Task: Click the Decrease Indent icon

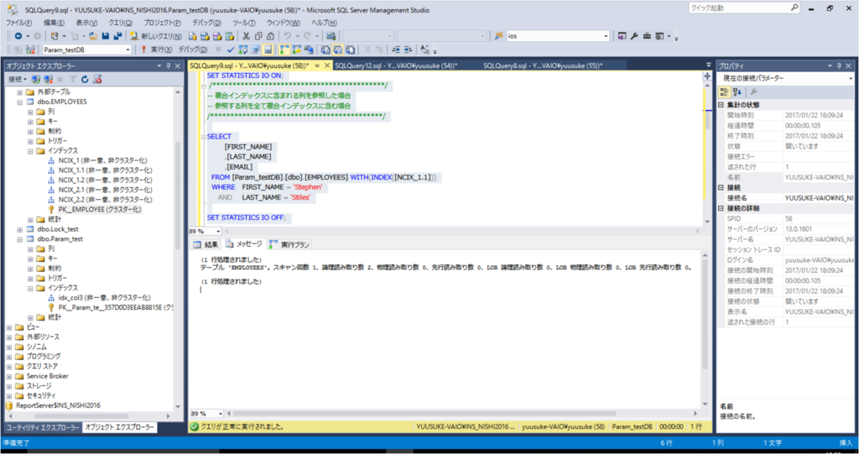Action: (x=394, y=50)
